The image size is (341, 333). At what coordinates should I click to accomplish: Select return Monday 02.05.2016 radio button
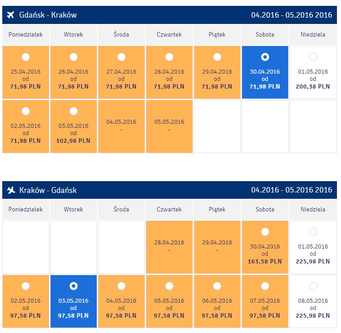point(26,286)
